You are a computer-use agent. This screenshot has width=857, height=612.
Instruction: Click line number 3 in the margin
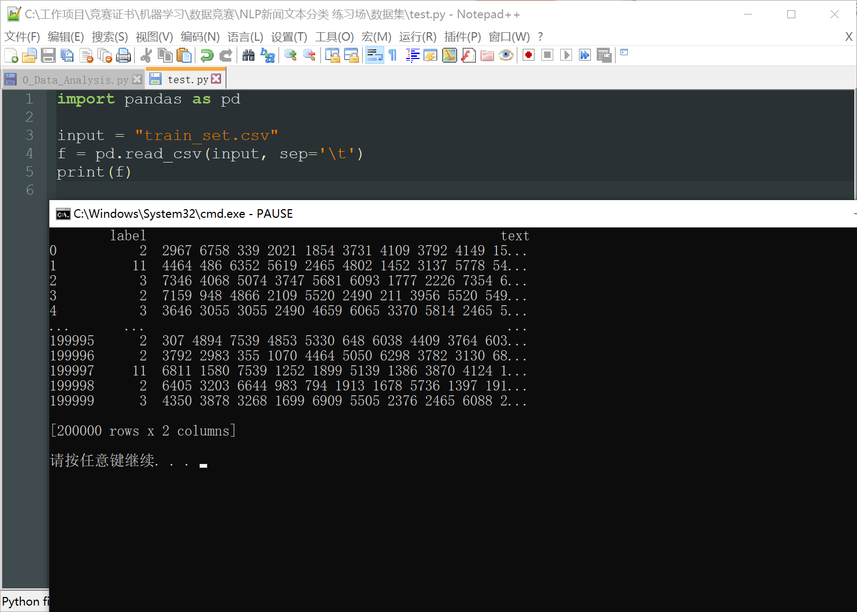tap(30, 135)
